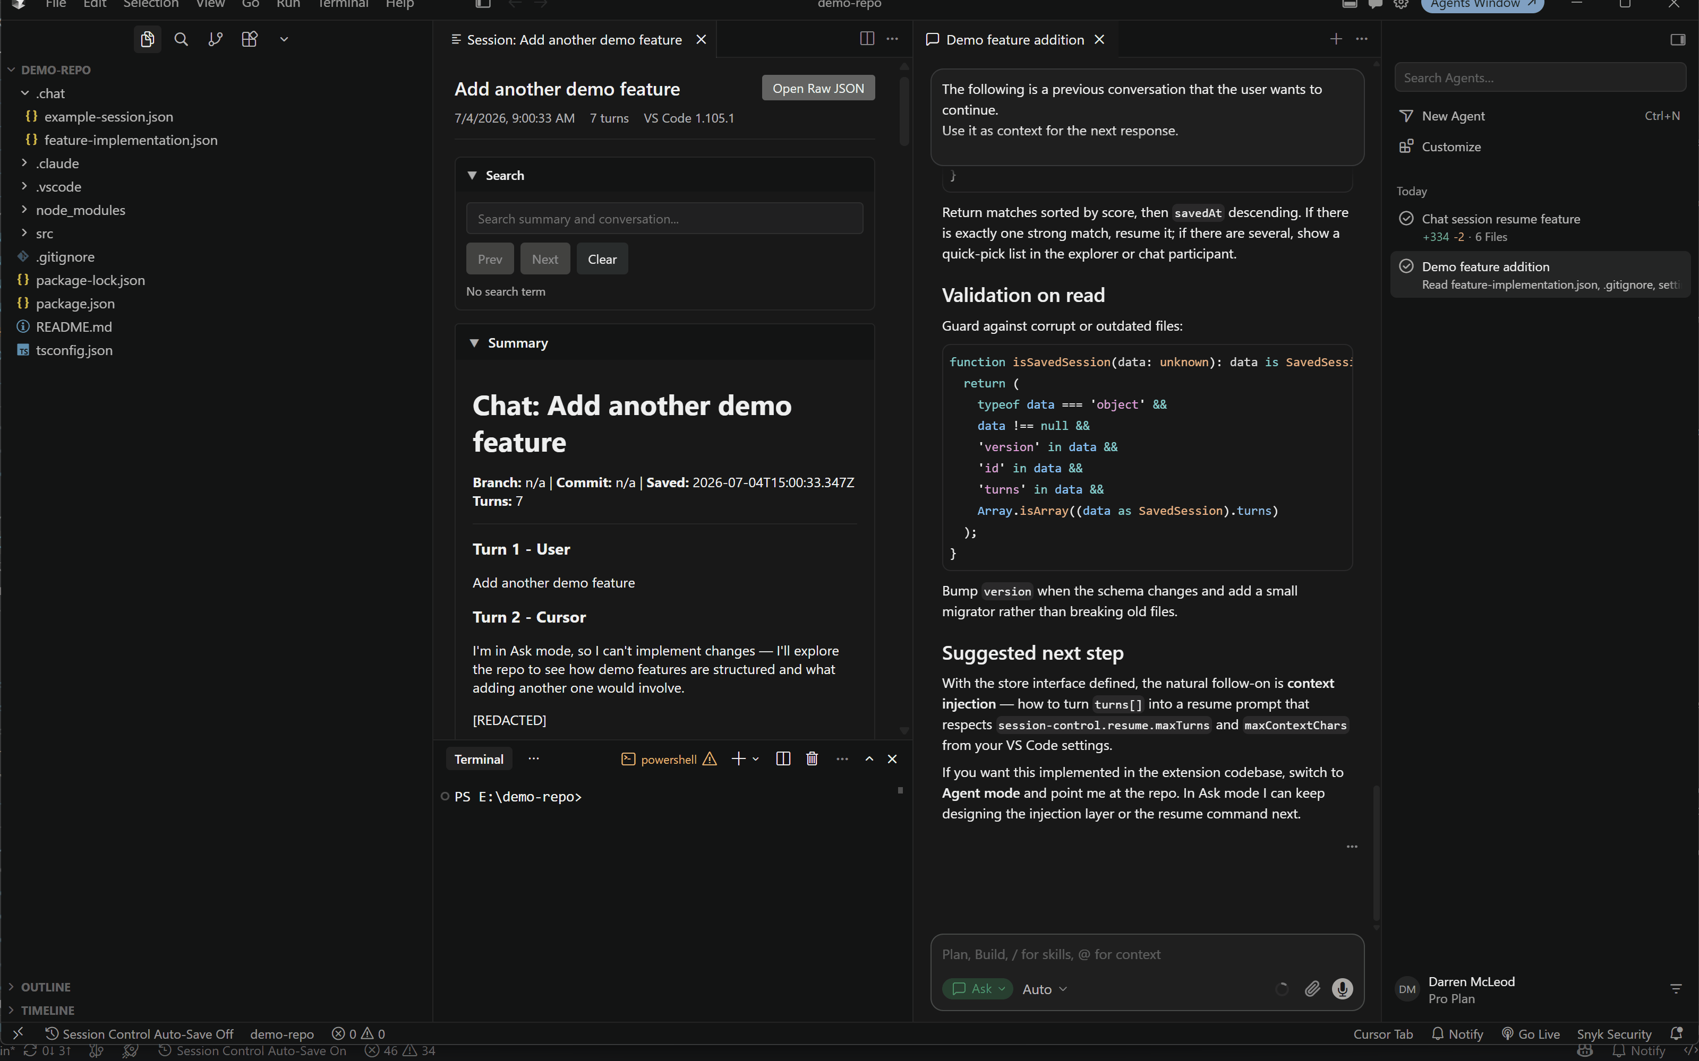Image resolution: width=1699 pixels, height=1061 pixels.
Task: Close the terminal panel
Action: click(892, 758)
